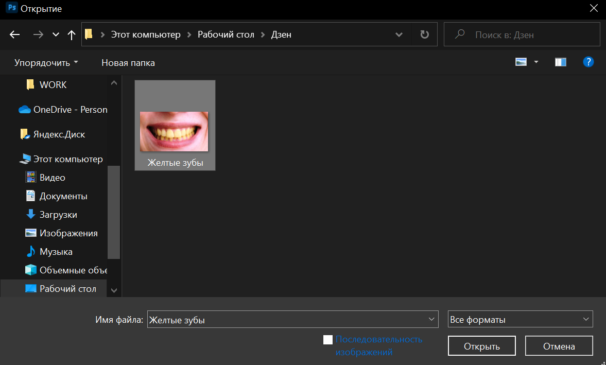The image size is (606, 365).
Task: Create a folder with 'Новая папка'
Action: click(128, 63)
